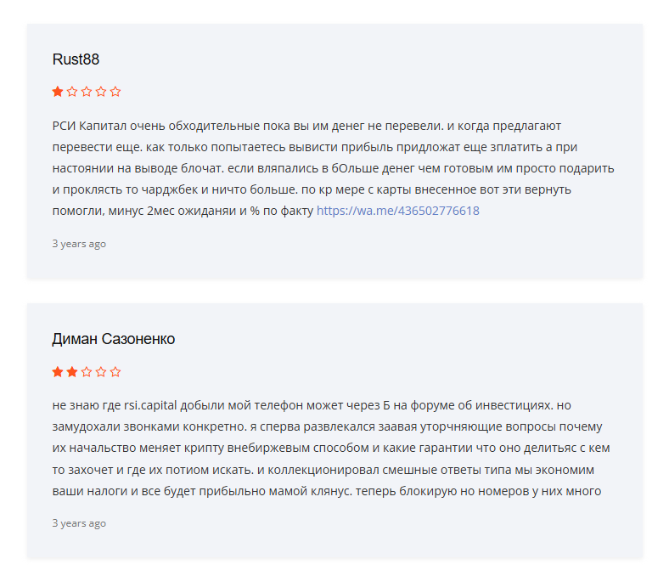Click the fifth star in Rust88's rating

point(115,92)
